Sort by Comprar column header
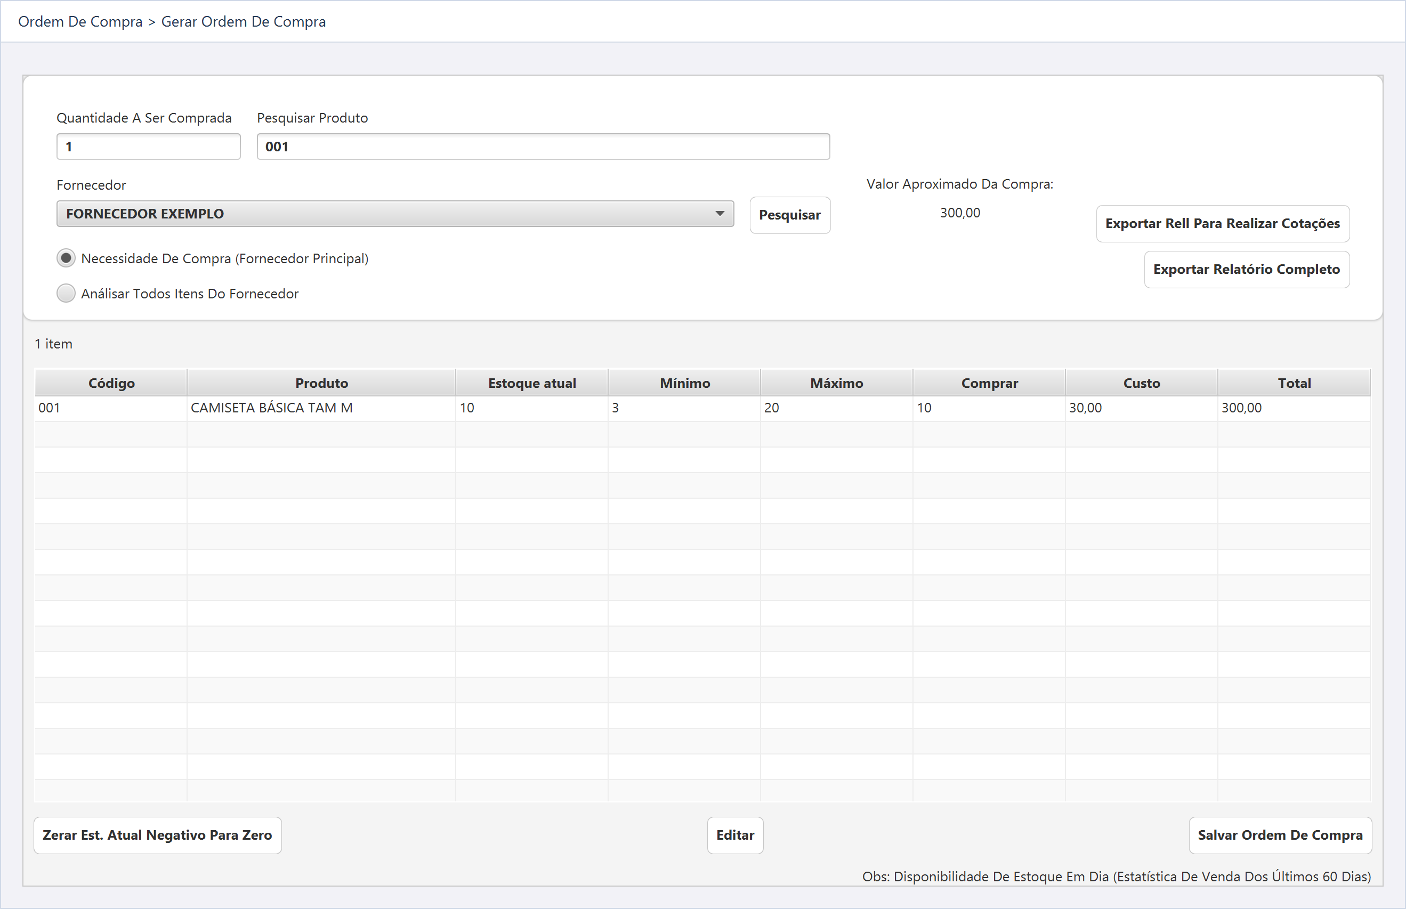Image resolution: width=1406 pixels, height=909 pixels. coord(989,383)
